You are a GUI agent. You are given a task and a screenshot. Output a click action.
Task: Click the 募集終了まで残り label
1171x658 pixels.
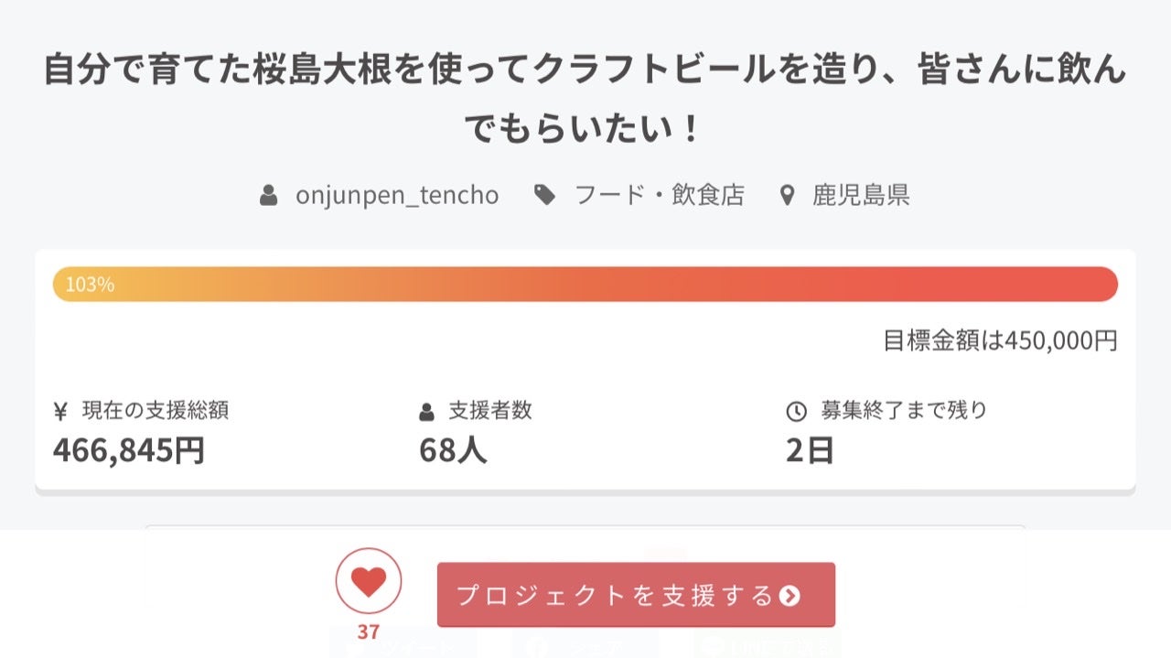click(904, 410)
